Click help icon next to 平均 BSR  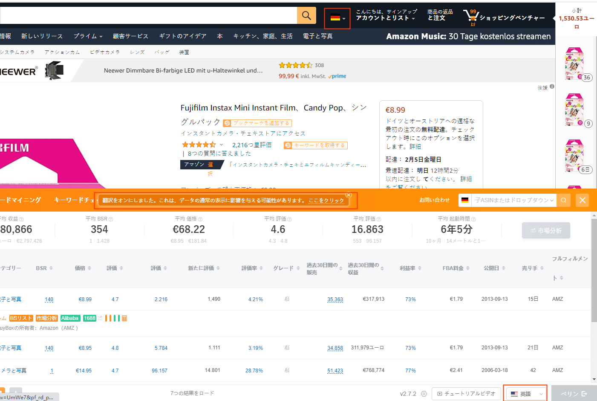111,219
